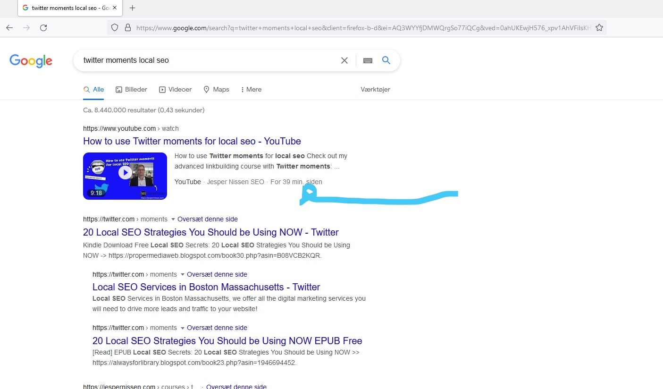Screen dimensions: 663x389
Task: Submit search with the magnifier icon
Action: (386, 60)
